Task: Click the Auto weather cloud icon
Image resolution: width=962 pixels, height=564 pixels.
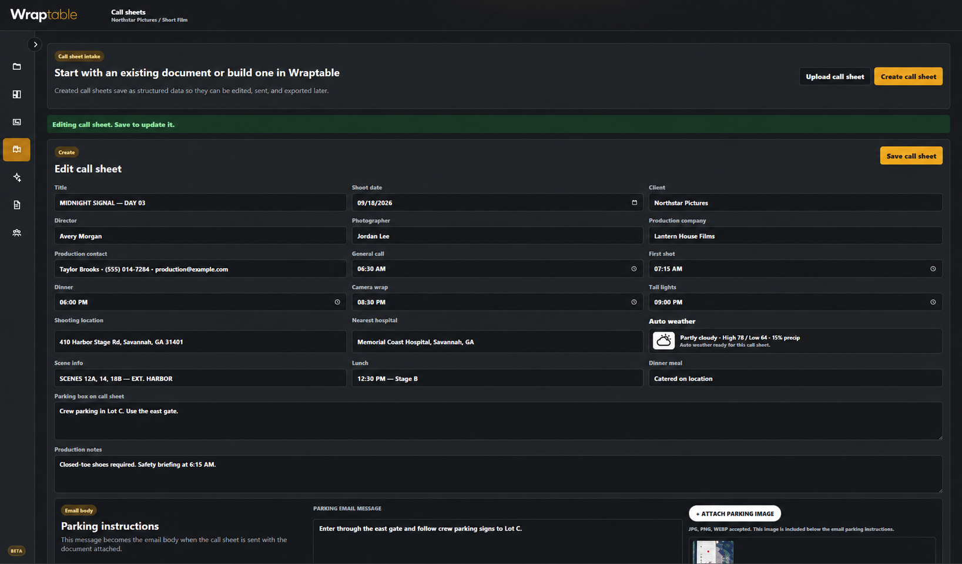Action: click(x=663, y=340)
